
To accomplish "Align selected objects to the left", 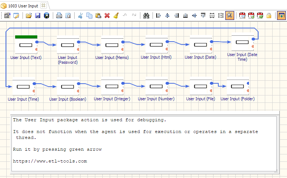I will click(x=158, y=15).
